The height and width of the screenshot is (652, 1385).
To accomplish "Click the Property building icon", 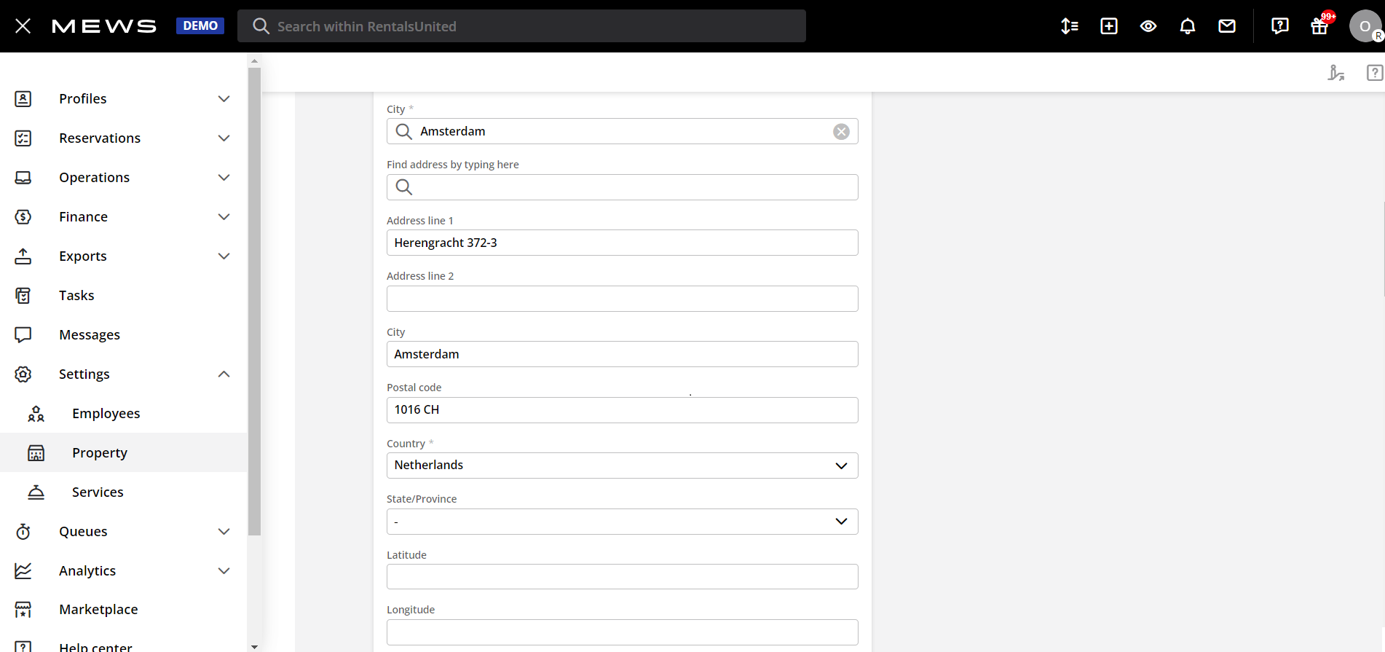I will point(36,452).
